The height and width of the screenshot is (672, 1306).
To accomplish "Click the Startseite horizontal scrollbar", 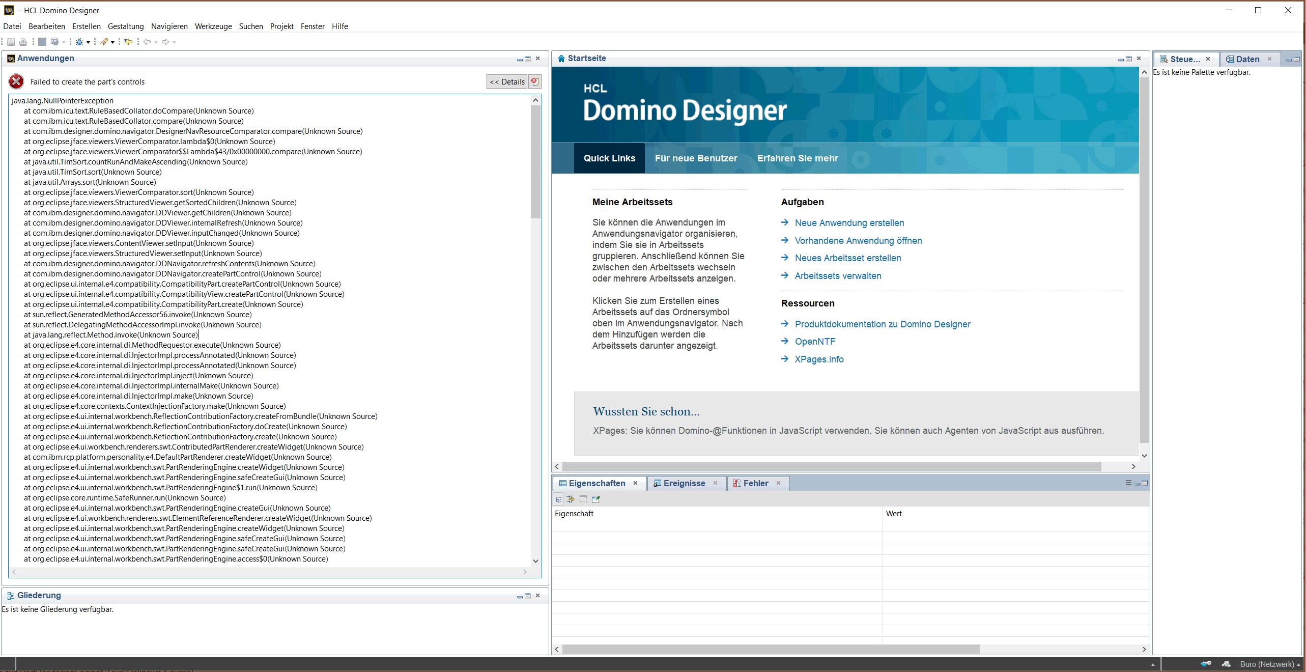I will [832, 466].
